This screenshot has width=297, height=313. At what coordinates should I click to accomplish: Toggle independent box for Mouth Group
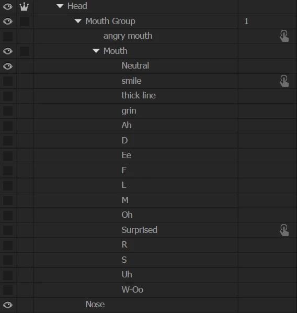coord(25,21)
